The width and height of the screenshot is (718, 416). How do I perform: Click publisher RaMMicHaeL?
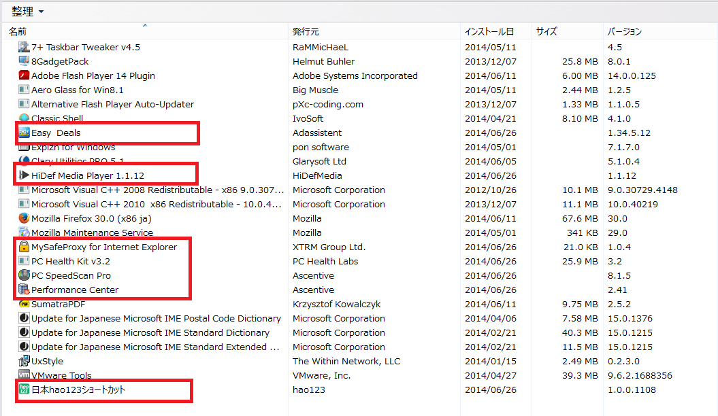click(x=321, y=47)
